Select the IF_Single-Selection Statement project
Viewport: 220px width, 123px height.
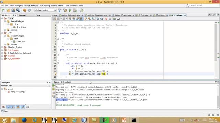19,53
